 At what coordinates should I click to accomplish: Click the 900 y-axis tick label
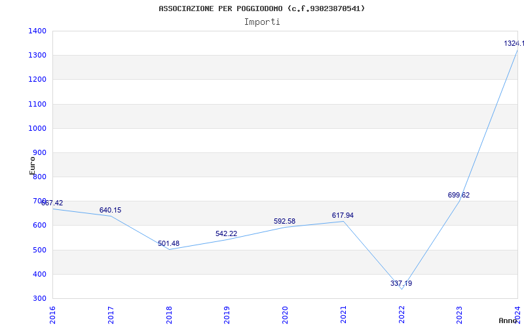(x=39, y=152)
